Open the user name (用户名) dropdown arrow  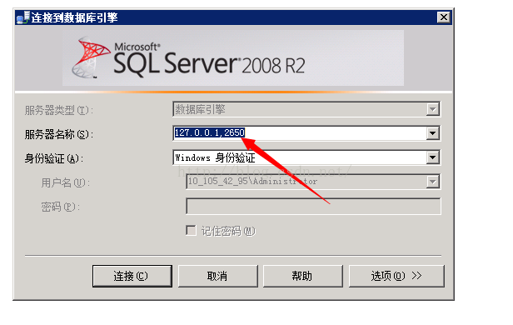point(432,182)
